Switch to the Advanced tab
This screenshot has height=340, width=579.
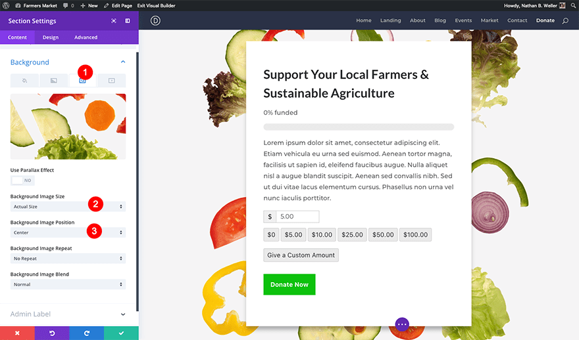tap(86, 37)
